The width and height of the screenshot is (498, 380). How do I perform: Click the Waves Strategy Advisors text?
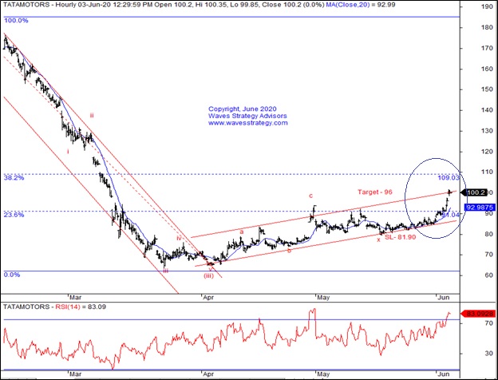(247, 116)
